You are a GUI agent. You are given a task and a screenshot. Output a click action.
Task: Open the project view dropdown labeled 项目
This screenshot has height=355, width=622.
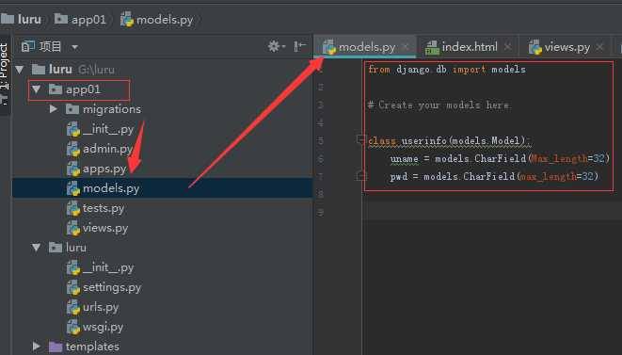click(x=74, y=47)
